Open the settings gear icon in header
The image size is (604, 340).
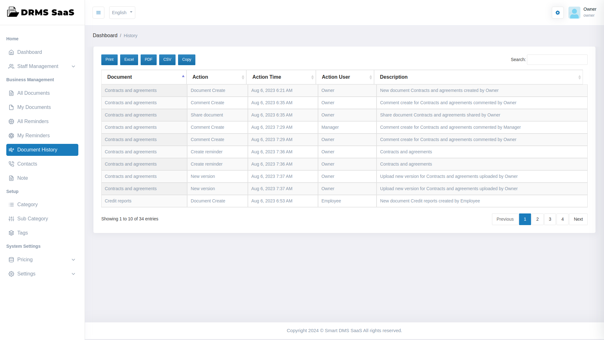(557, 13)
